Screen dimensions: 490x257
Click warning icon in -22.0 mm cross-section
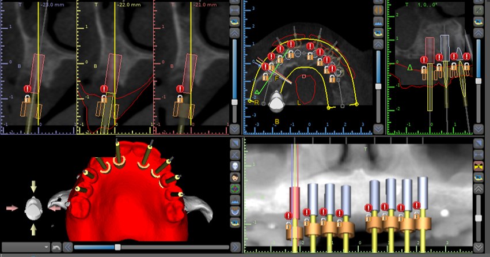click(x=104, y=89)
